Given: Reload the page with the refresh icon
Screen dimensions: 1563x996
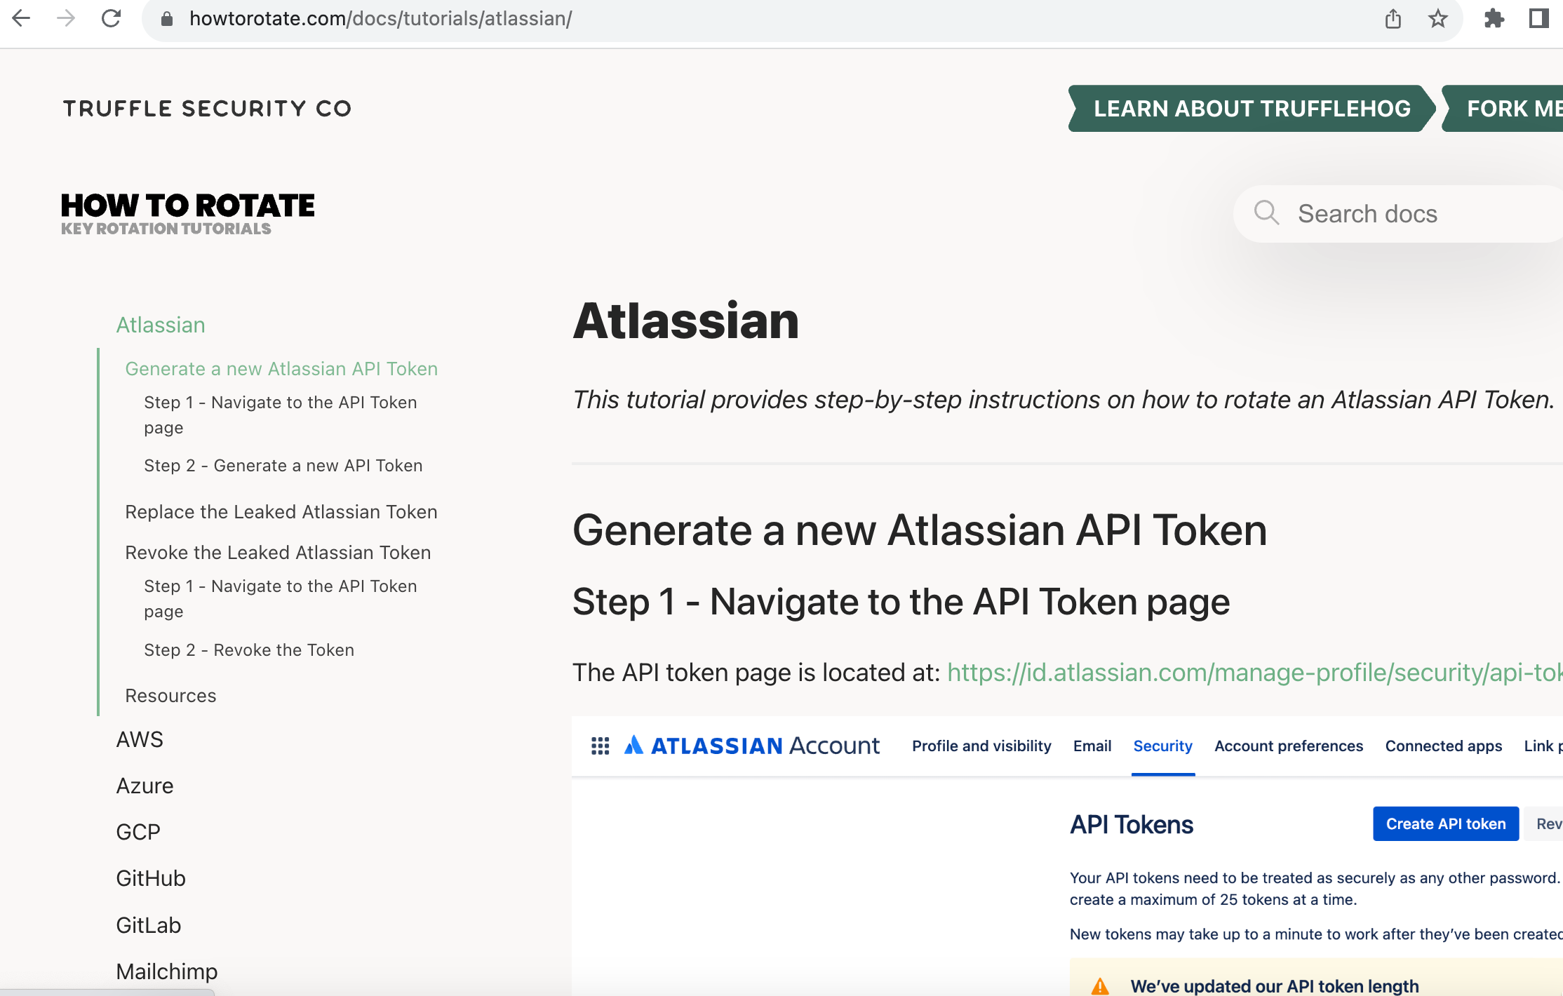Looking at the screenshot, I should tap(111, 18).
